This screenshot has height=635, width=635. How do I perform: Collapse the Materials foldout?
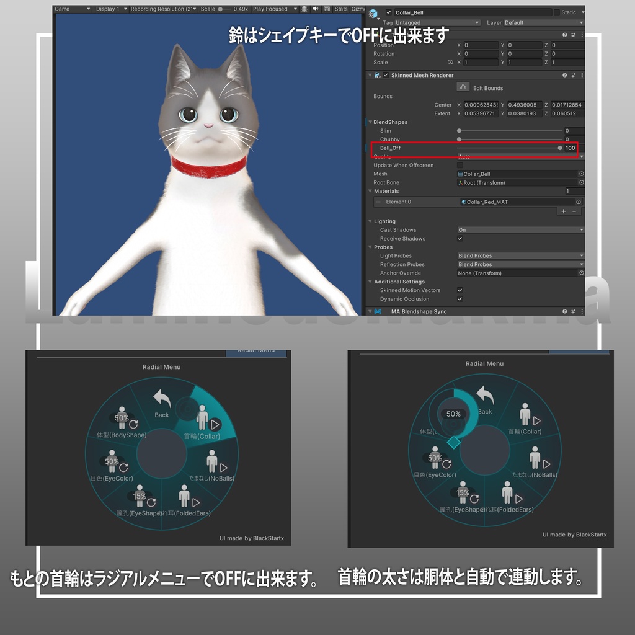(370, 191)
